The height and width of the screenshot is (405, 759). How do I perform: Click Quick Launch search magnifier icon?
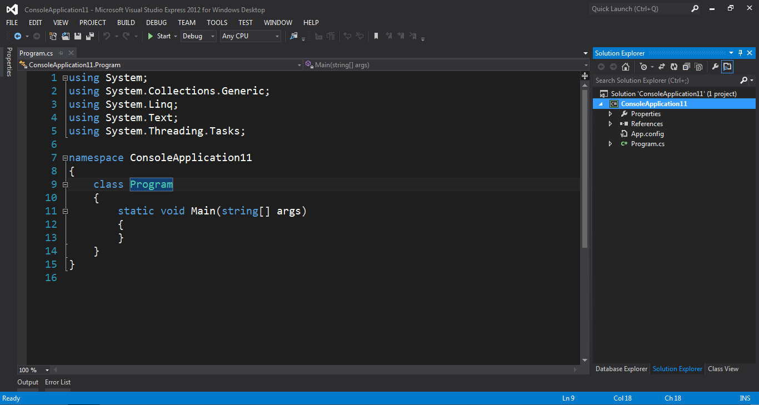(695, 8)
